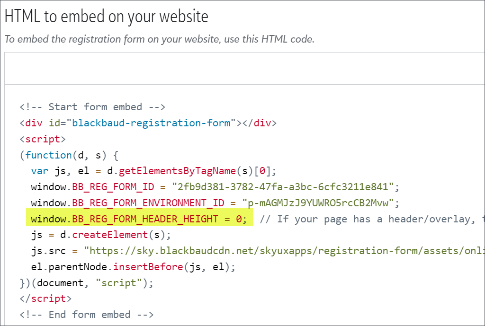Click the "If your page has a header/overlay" comment
This screenshot has height=326, width=485.
[x=372, y=219]
